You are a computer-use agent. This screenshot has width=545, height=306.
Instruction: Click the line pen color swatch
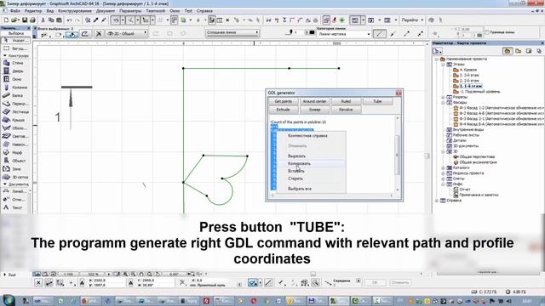pos(312,32)
